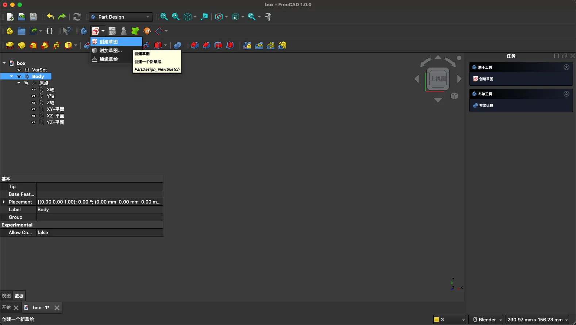Select the Additive Pipe tool icon
The height and width of the screenshot is (325, 576).
click(x=45, y=45)
